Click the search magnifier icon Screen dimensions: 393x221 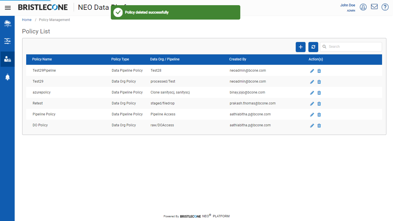click(x=325, y=47)
